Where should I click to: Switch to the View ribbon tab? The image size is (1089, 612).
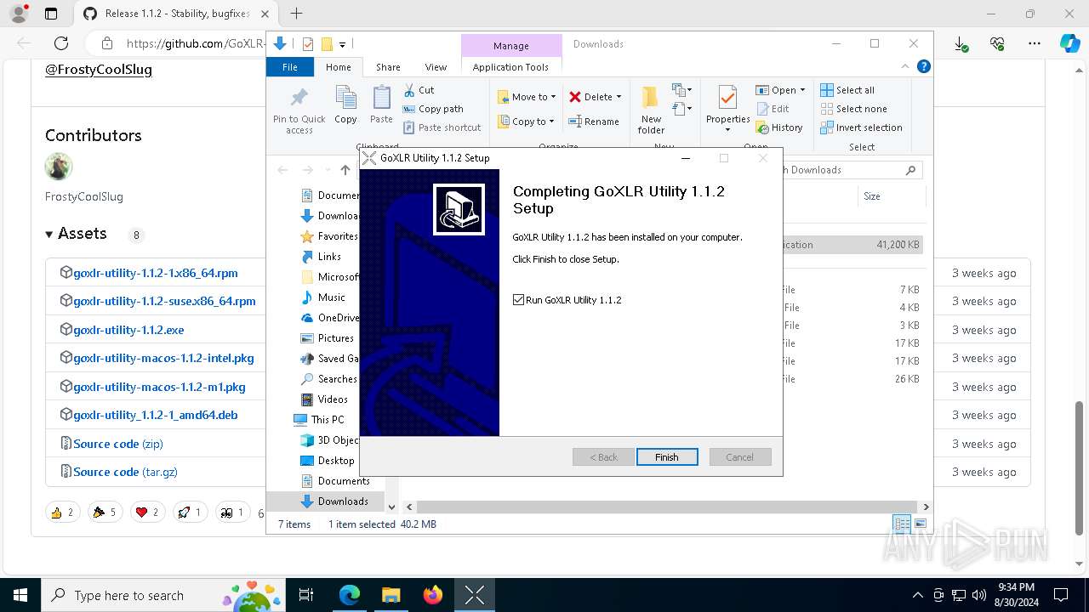click(436, 67)
